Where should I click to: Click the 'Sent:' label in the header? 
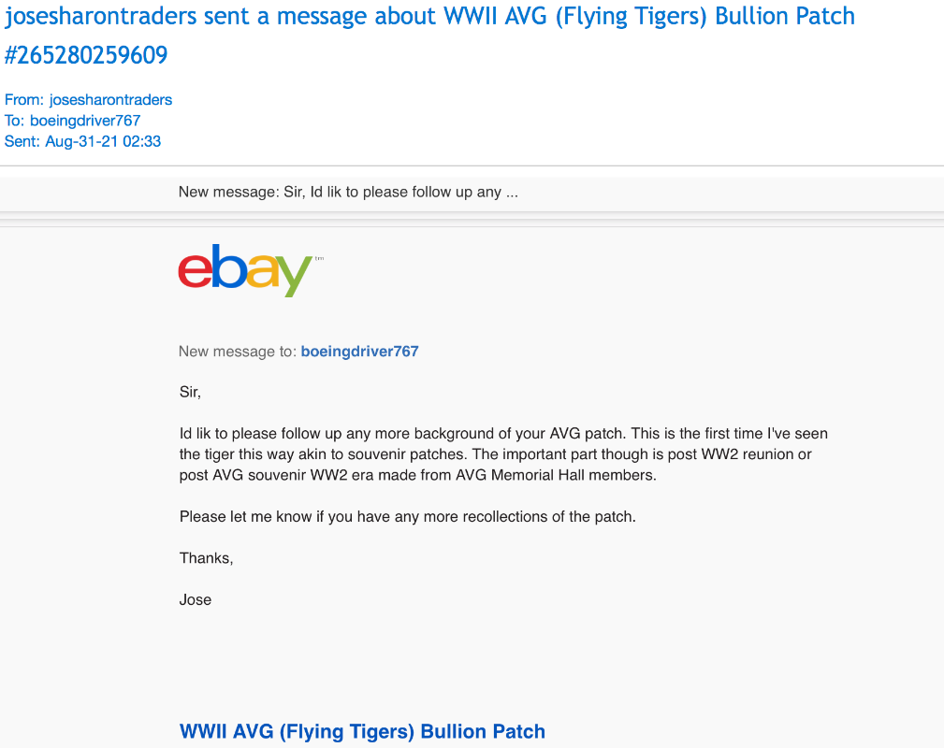(22, 141)
